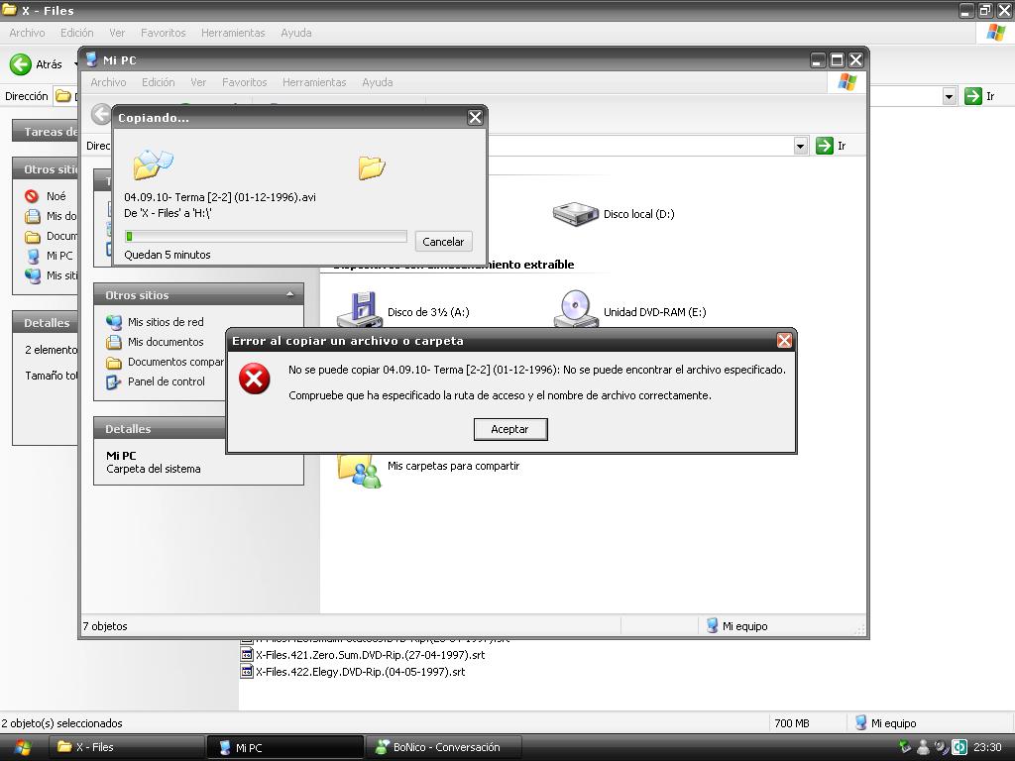Open Ayuda menu in X - Files window
This screenshot has width=1015, height=761.
296,33
